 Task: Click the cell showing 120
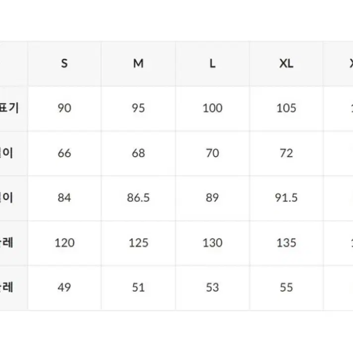pos(64,243)
